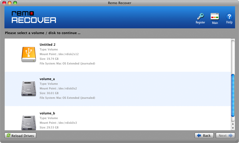This screenshot has width=239, height=143.
Task: Click 'Size: 29.53 GB' text
Action: pos(49,127)
